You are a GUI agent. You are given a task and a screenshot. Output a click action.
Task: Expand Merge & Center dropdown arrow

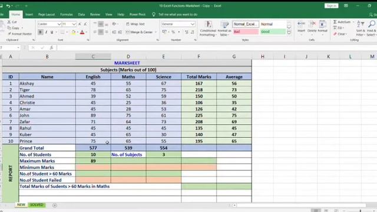coord(156,32)
